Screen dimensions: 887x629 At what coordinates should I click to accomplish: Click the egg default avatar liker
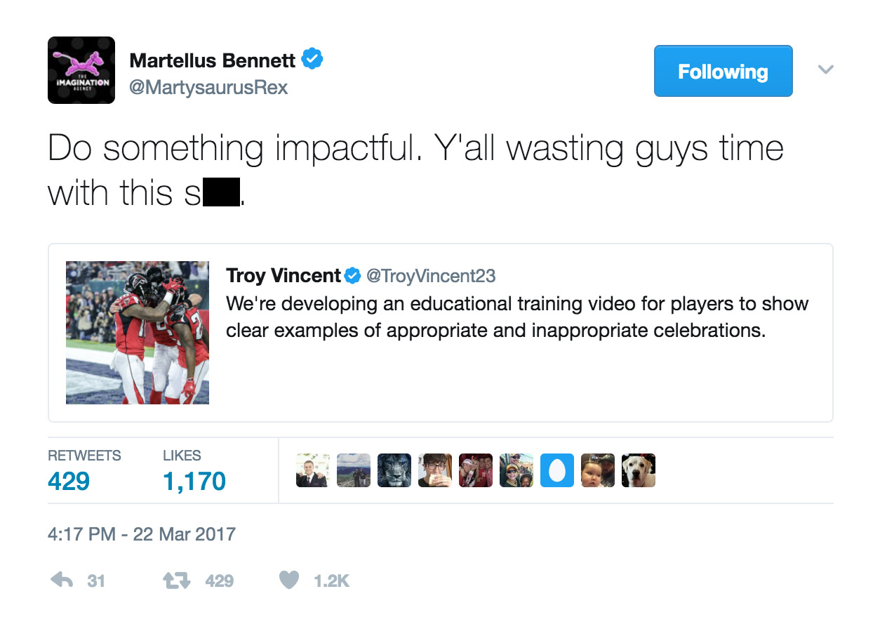click(x=557, y=470)
